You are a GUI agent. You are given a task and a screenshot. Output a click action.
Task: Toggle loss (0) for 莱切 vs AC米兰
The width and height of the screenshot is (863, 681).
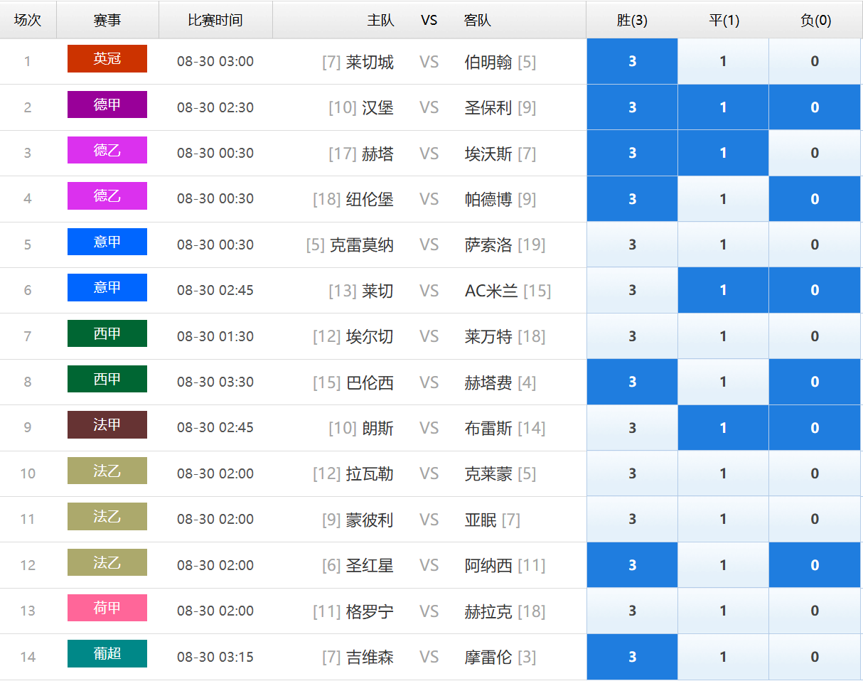[815, 290]
